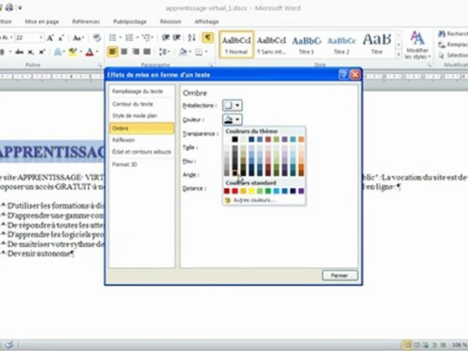Apply the Normal style
This screenshot has height=351, width=468.
pos(236,44)
